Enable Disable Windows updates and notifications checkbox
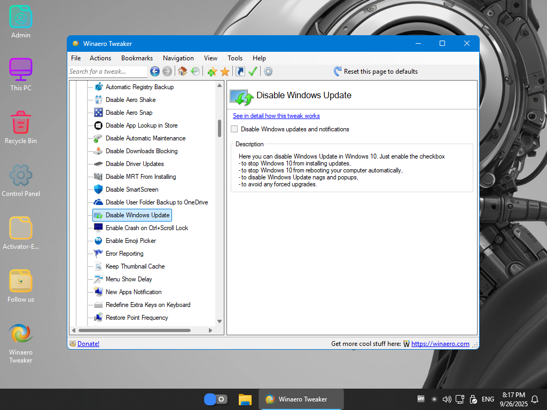Image resolution: width=547 pixels, height=410 pixels. pyautogui.click(x=234, y=129)
